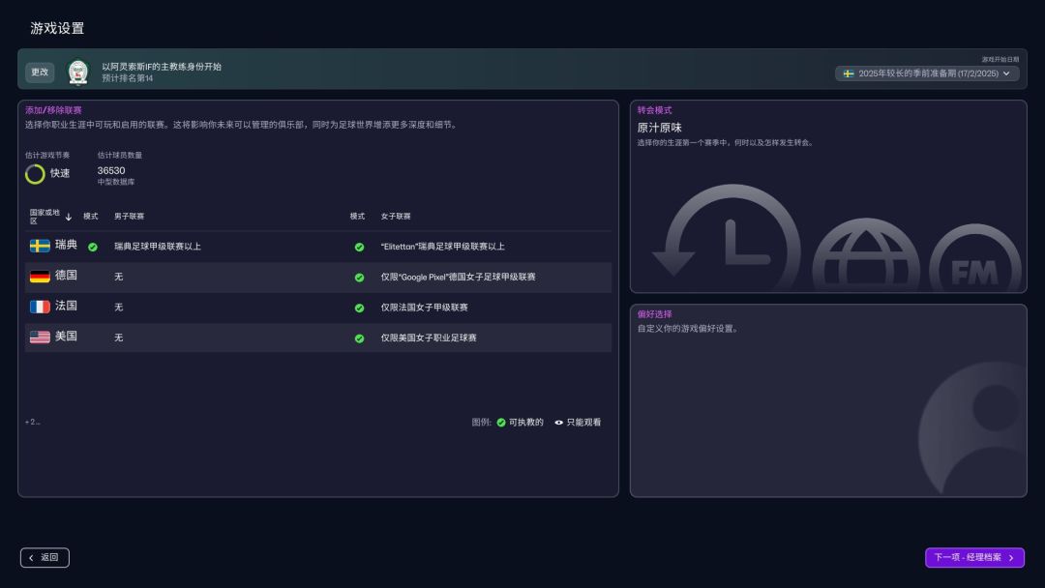Viewport: 1045px width, 588px height.
Task: Click the 可执教的 legend green check icon
Action: pos(501,423)
